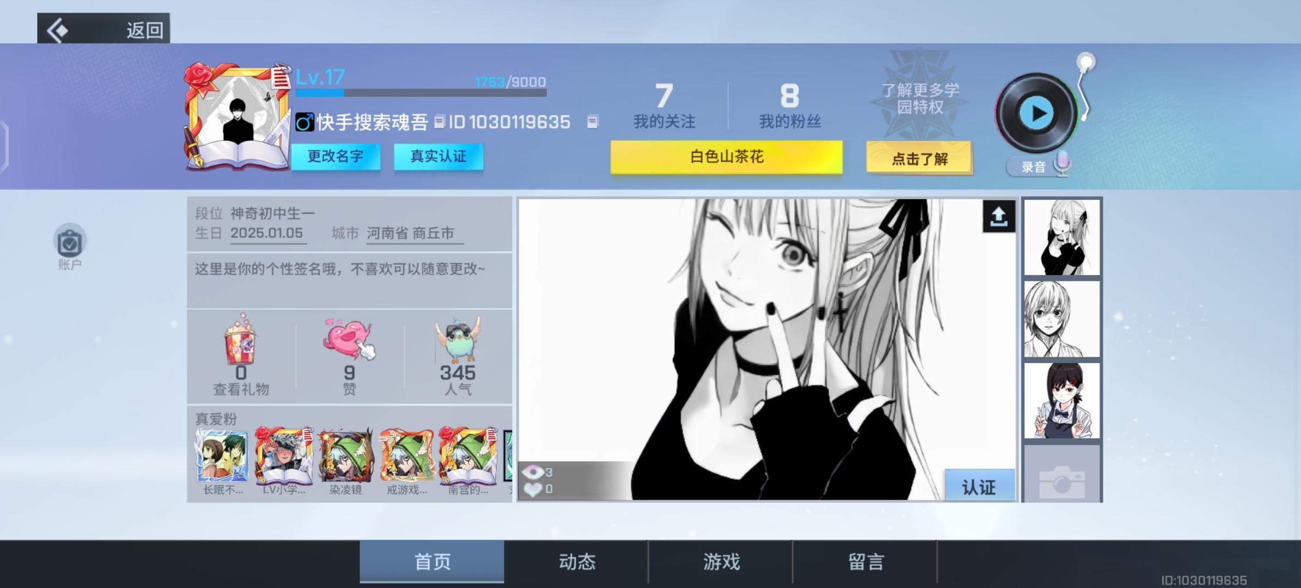
Task: Play the voice recording on the vinyl disc
Action: tap(1036, 114)
